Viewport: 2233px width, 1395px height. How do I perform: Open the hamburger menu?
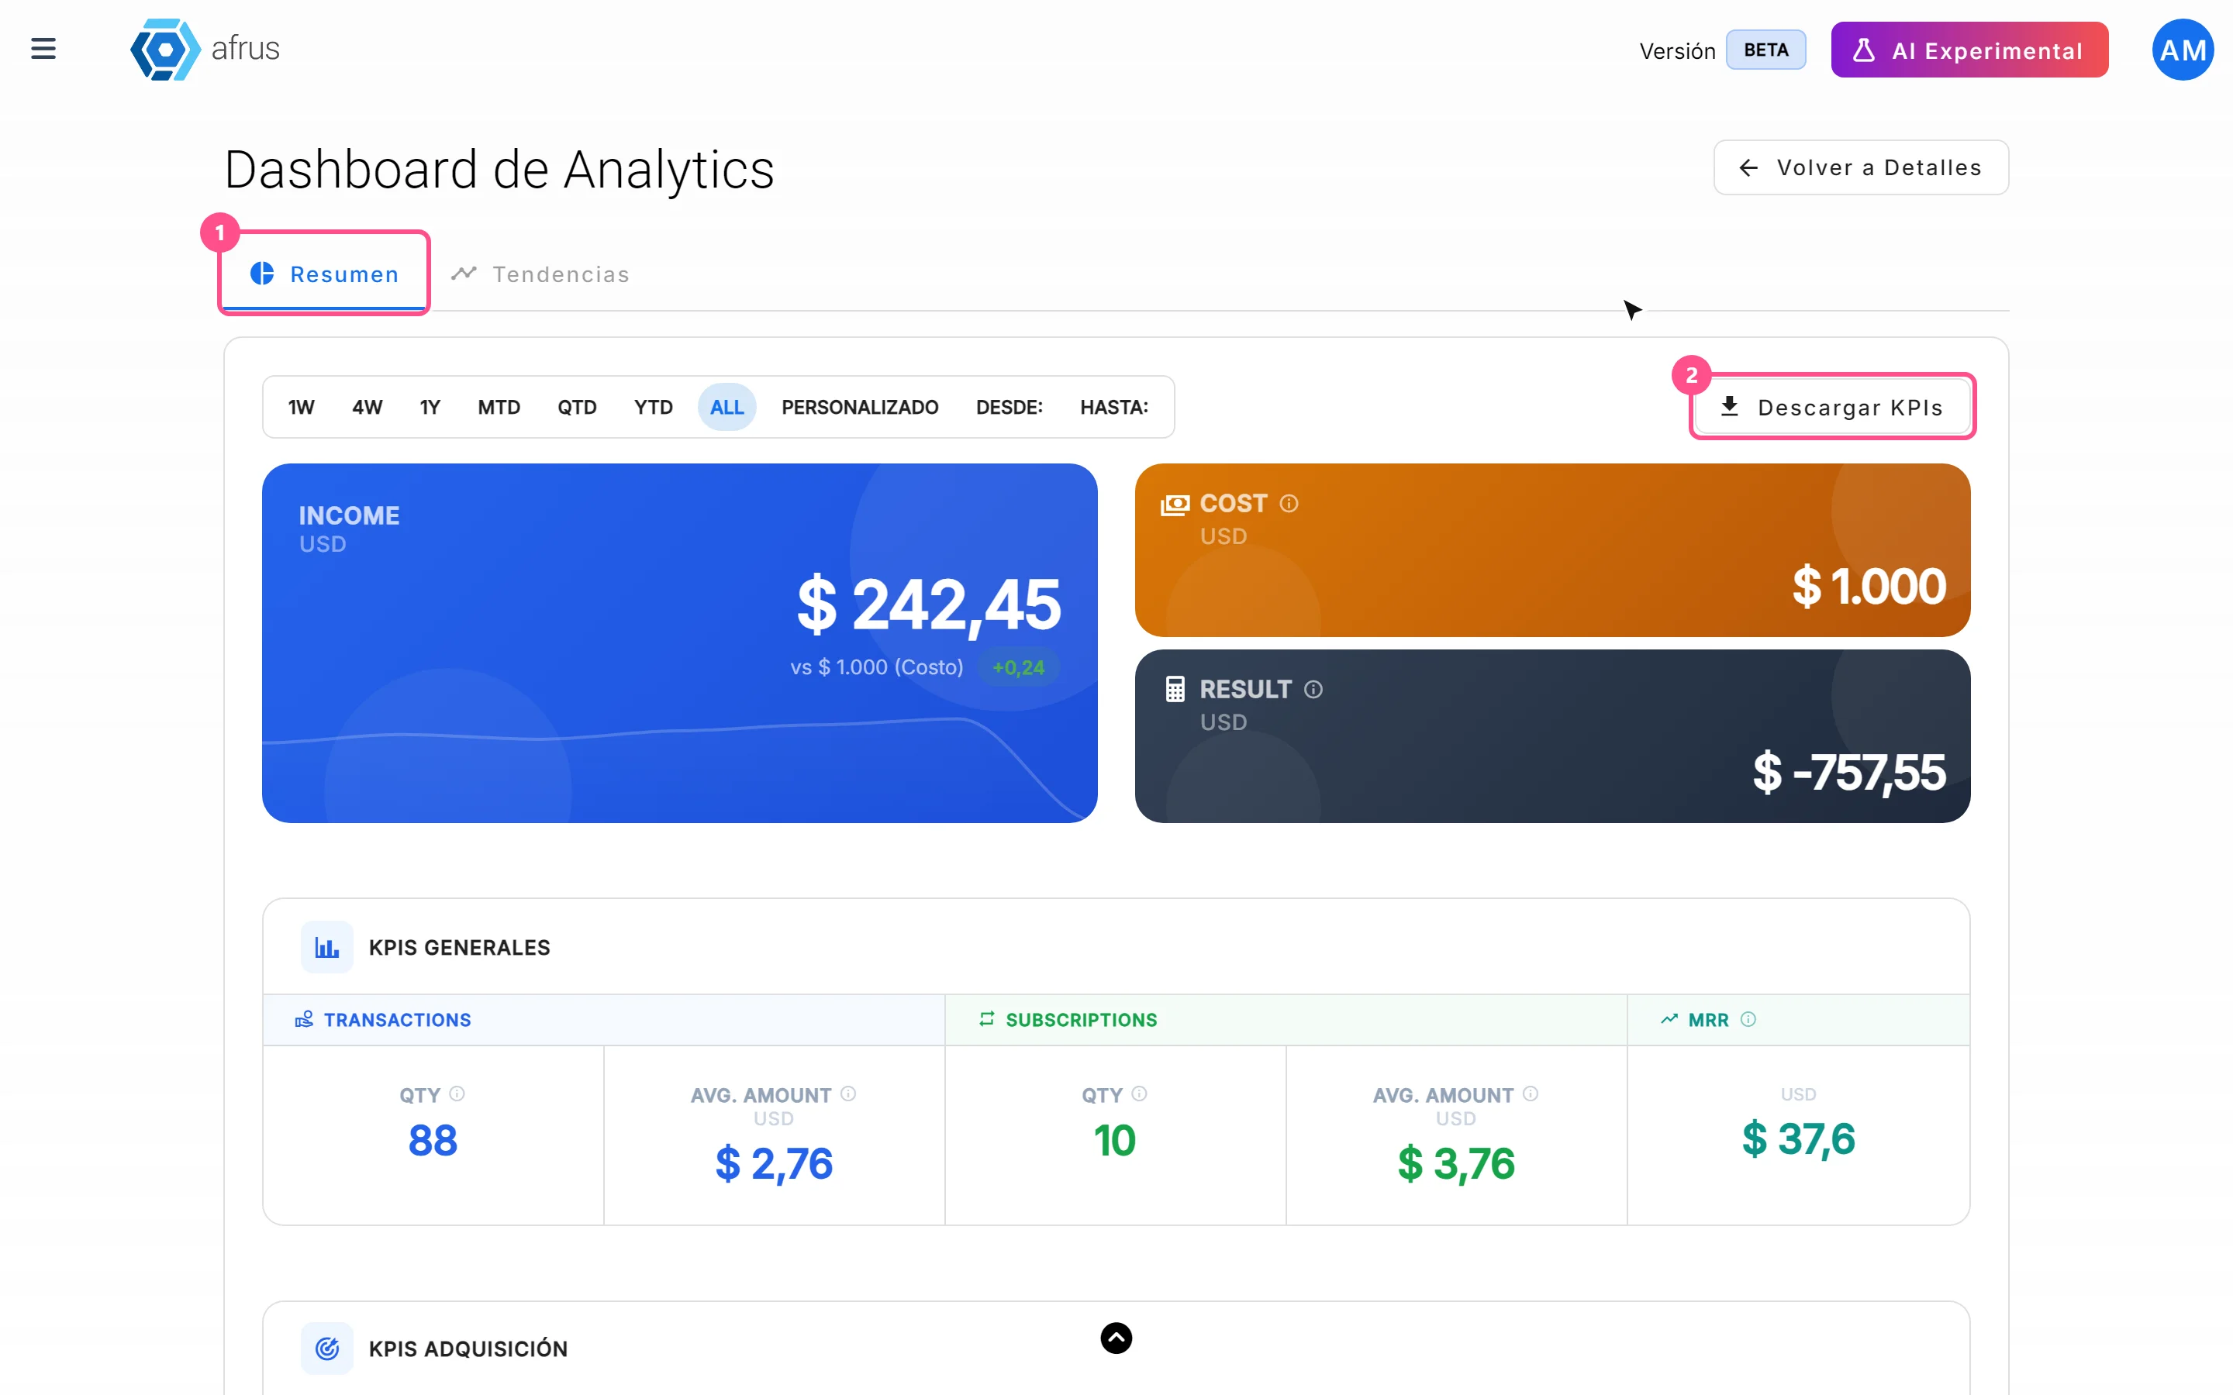43,49
